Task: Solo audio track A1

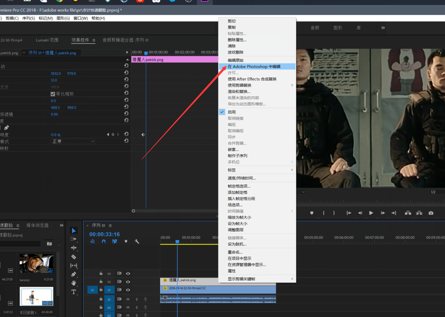Action: 137,299
